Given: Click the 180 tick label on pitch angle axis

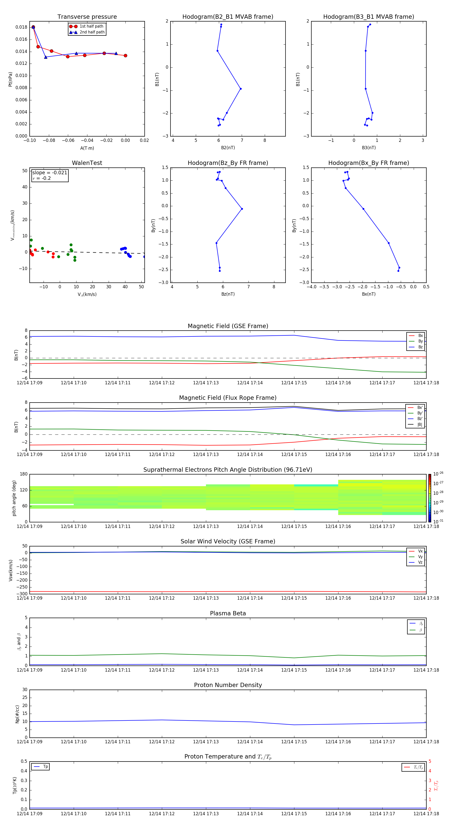Looking at the screenshot, I should [24, 474].
